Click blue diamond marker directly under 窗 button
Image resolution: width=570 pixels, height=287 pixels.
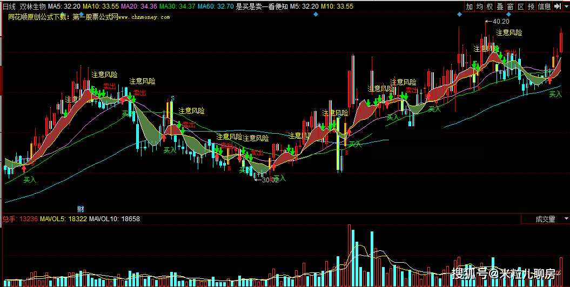coord(509,14)
